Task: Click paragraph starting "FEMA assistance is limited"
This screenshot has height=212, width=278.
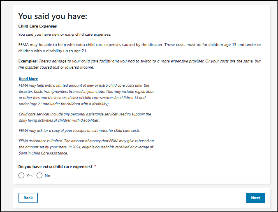Action: click(x=86, y=147)
